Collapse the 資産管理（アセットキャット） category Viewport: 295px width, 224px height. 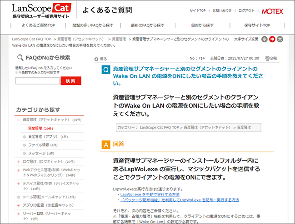tap(19, 120)
